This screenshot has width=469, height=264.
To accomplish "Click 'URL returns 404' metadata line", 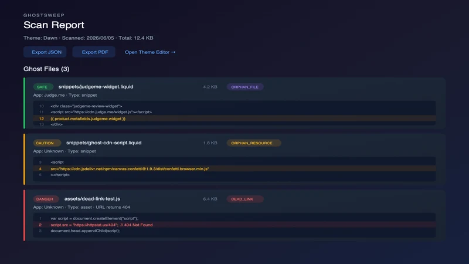I will [x=81, y=207].
